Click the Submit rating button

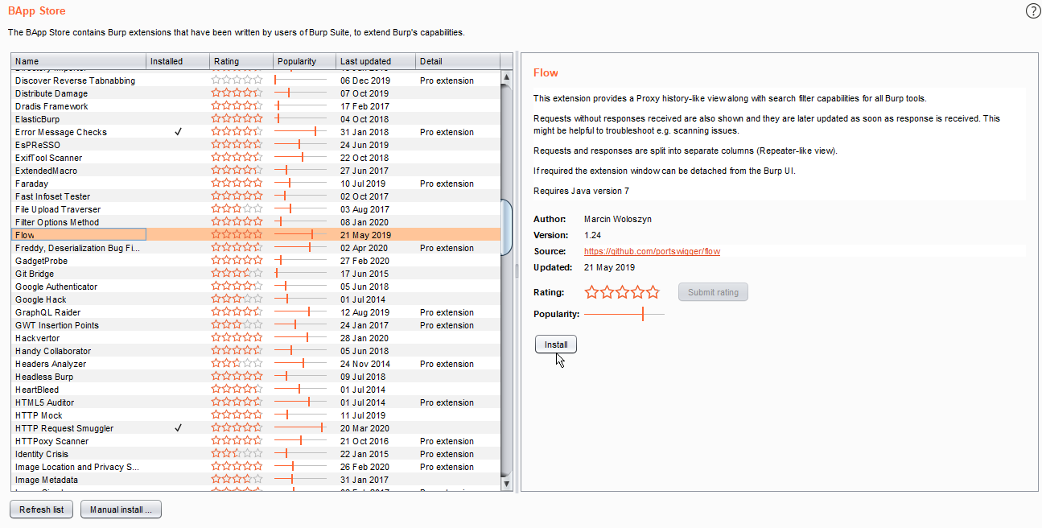(x=713, y=292)
